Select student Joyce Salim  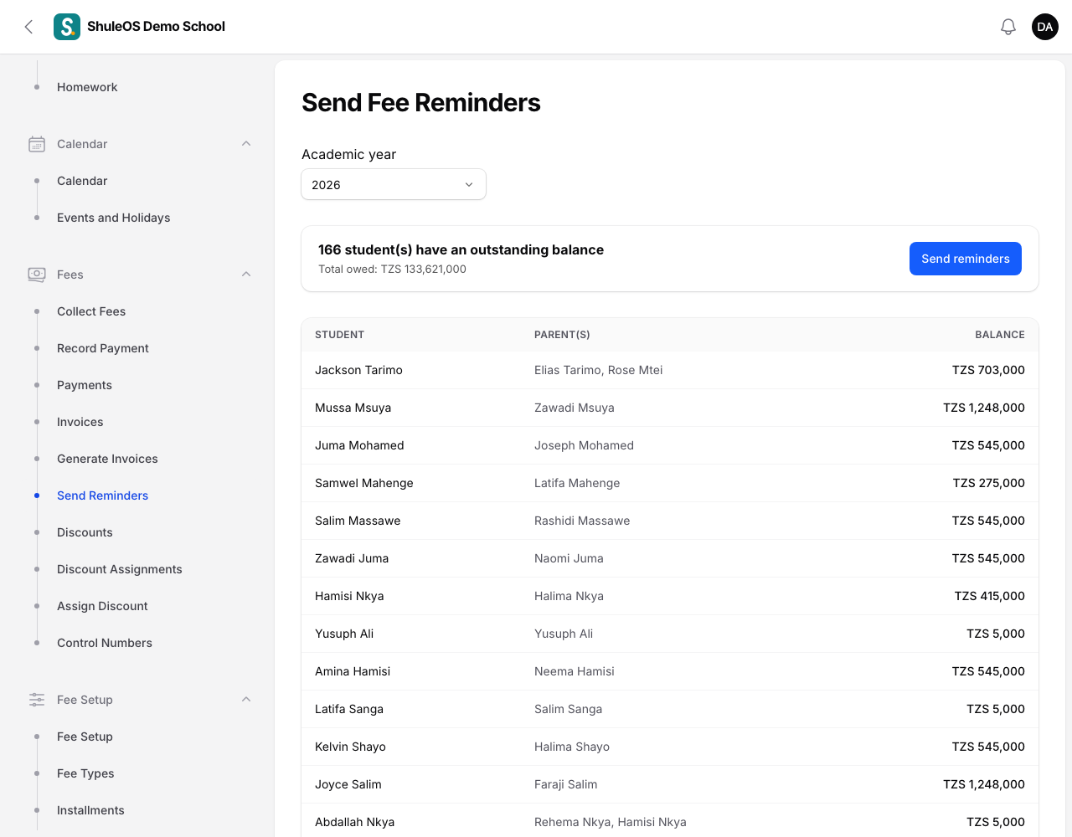(348, 784)
